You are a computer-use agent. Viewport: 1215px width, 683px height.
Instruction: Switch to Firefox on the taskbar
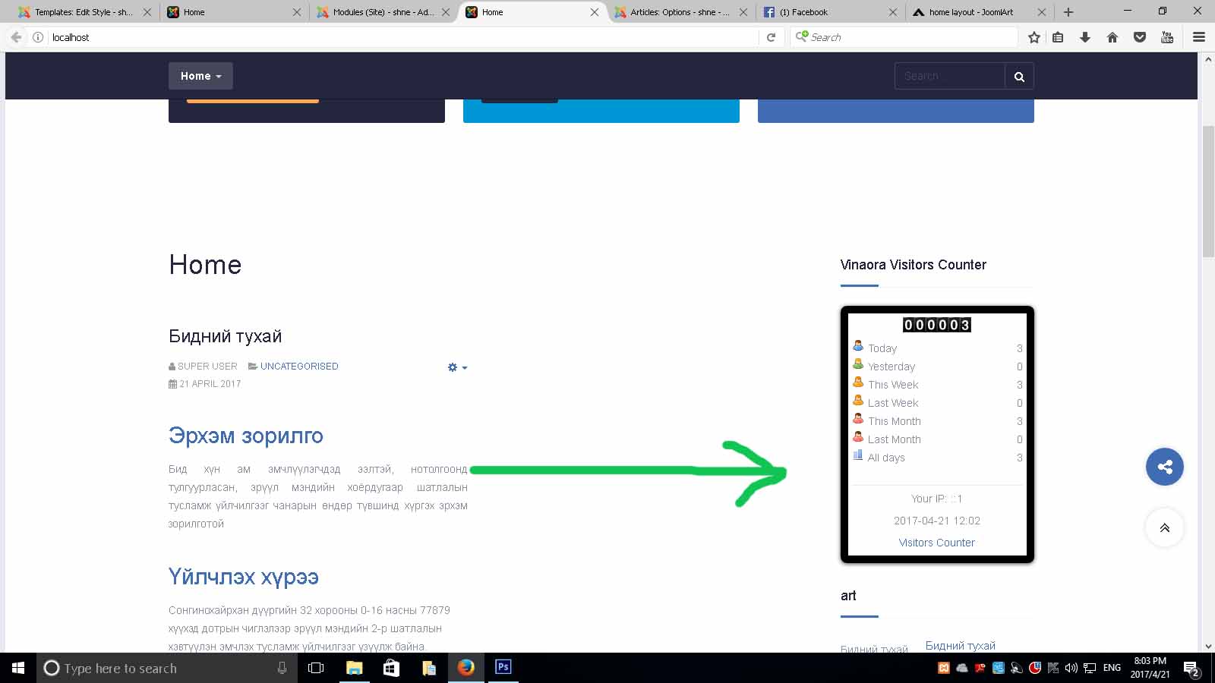coord(465,668)
